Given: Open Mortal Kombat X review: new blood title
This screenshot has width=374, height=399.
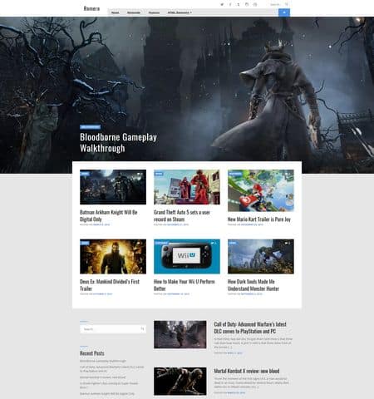Looking at the screenshot, I should [x=247, y=371].
